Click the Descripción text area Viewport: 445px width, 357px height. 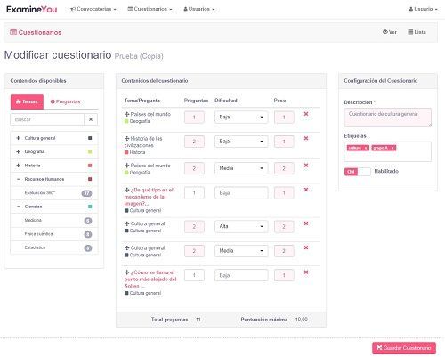pyautogui.click(x=388, y=118)
